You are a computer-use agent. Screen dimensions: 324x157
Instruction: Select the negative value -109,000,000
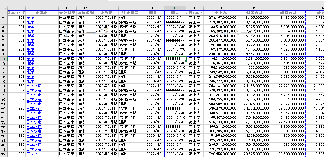(x=255, y=140)
